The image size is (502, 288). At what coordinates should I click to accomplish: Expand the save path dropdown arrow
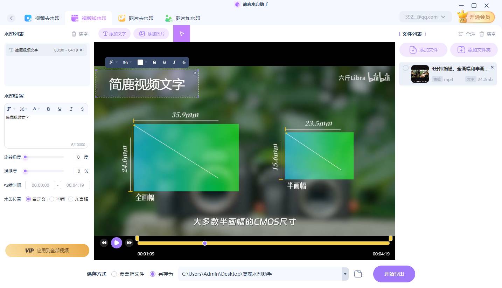pos(345,274)
